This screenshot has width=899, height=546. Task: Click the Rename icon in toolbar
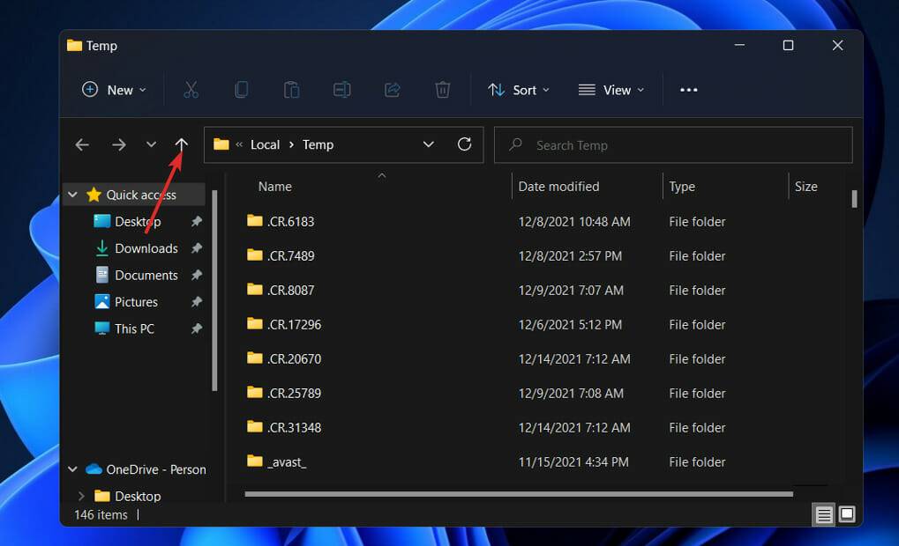point(341,90)
